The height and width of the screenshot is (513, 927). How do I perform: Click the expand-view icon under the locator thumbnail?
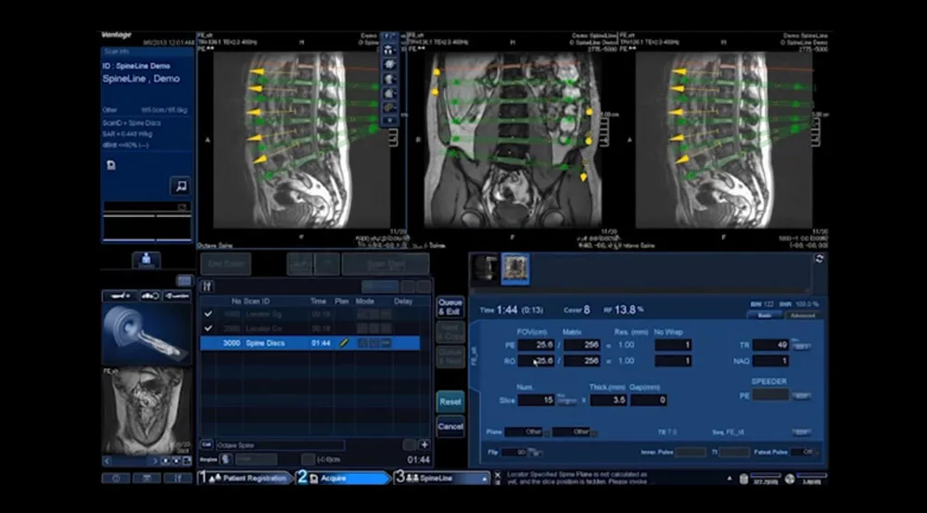tap(185, 461)
